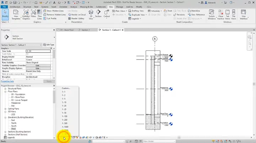
Task: Close the Section 1 - Callout 1 tab
Action: [122, 30]
